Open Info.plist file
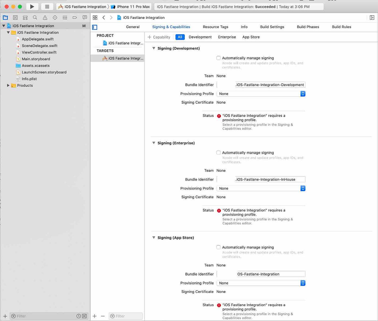378x321 pixels. coord(29,79)
